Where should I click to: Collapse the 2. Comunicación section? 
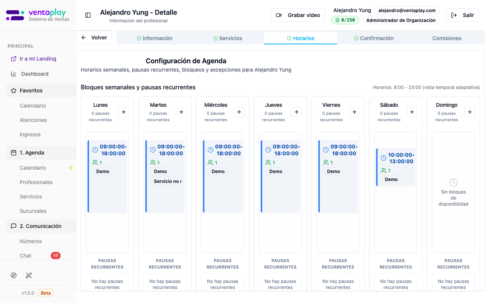coord(41,226)
